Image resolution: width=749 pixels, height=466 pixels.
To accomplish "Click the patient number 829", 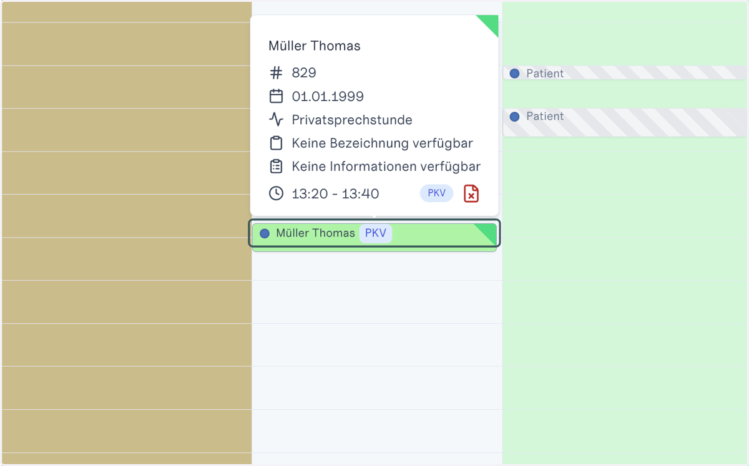I will [304, 73].
